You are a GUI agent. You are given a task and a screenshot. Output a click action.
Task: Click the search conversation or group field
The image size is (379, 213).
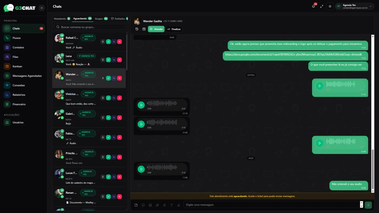(x=90, y=27)
